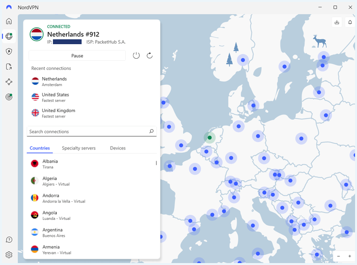357x265 pixels.
Task: Click the Search connections field
Action: click(x=91, y=131)
